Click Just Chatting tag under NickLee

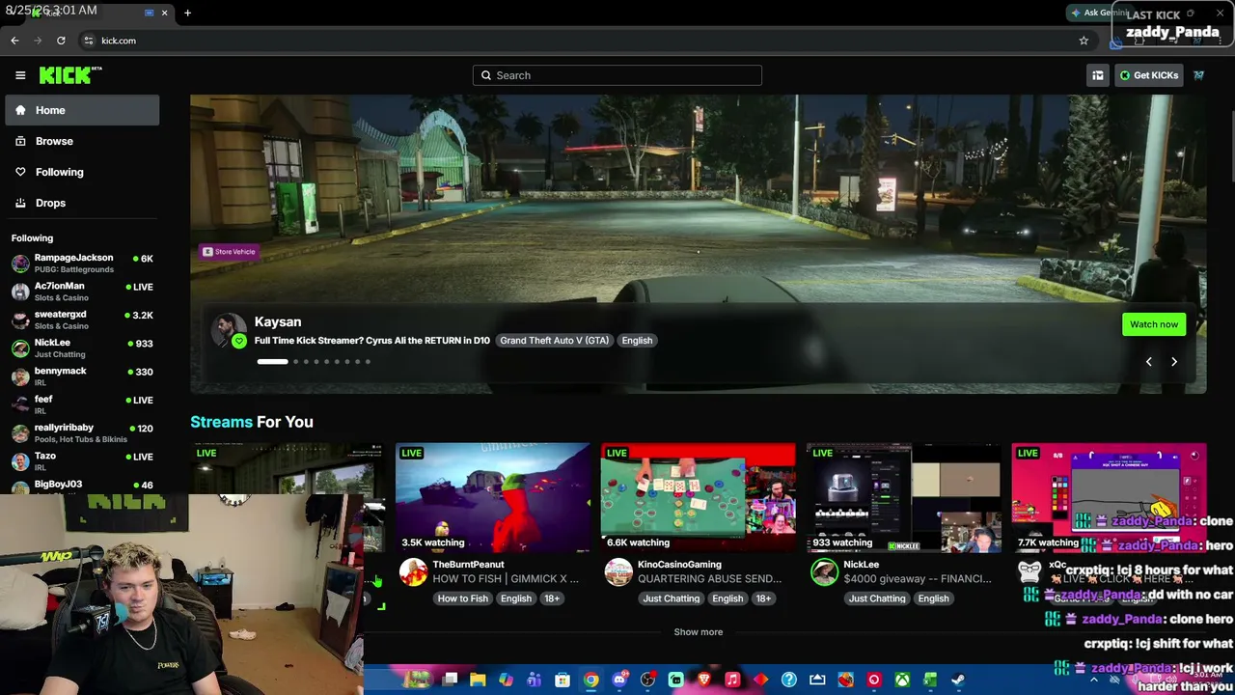pyautogui.click(x=877, y=598)
